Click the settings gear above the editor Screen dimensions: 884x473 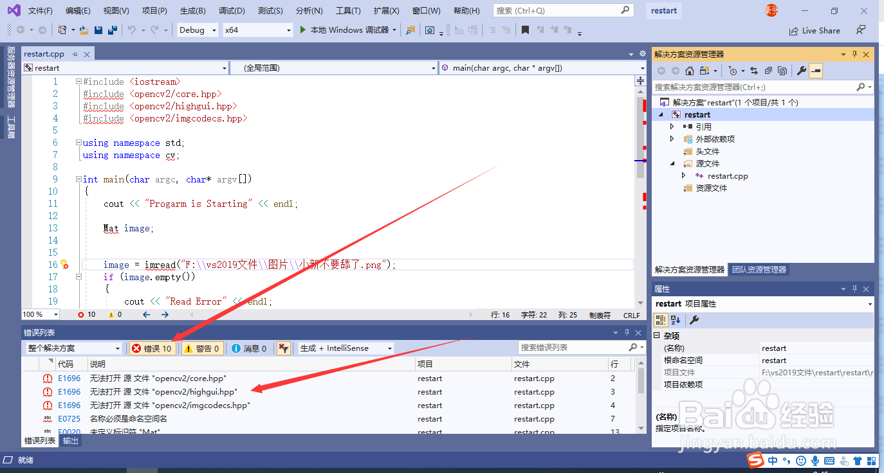click(x=642, y=54)
